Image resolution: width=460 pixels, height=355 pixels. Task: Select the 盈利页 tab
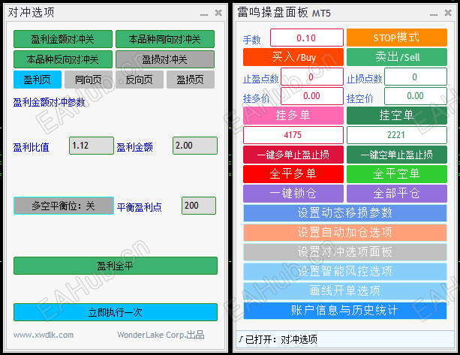tap(38, 80)
